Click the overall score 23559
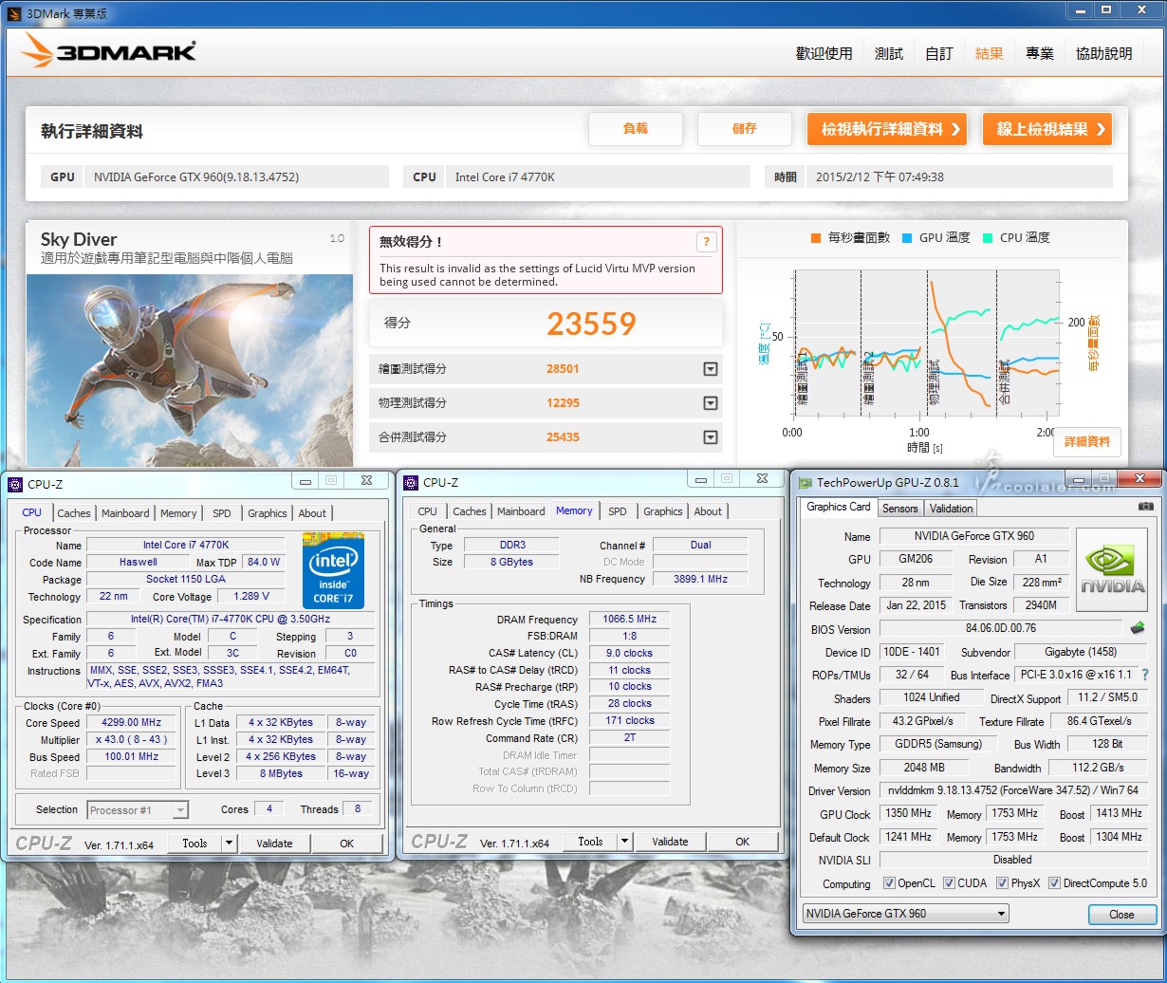The image size is (1167, 983). click(591, 324)
